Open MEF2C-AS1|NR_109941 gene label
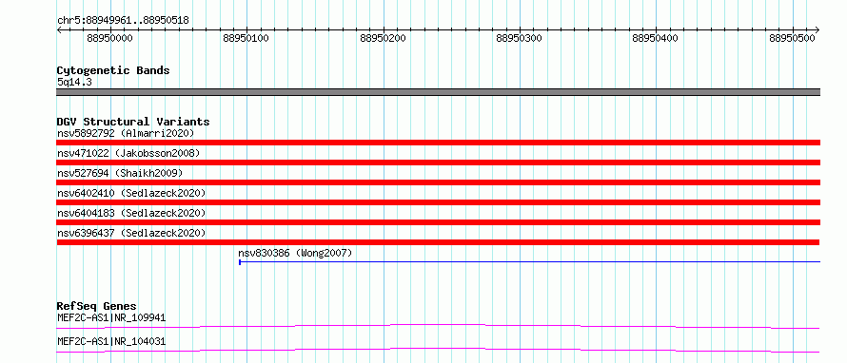 click(x=111, y=317)
